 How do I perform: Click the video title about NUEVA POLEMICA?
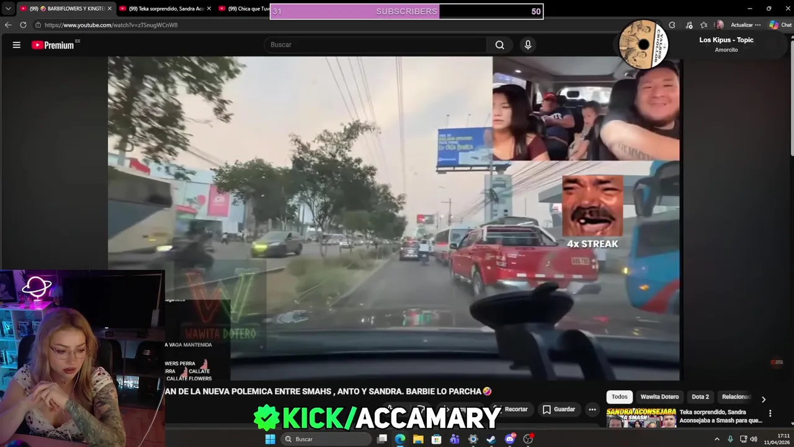329,391
